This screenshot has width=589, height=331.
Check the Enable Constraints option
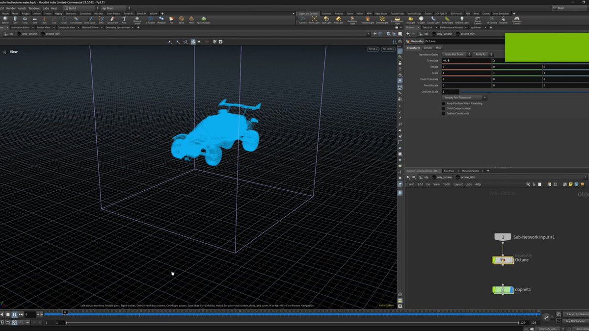coord(444,113)
